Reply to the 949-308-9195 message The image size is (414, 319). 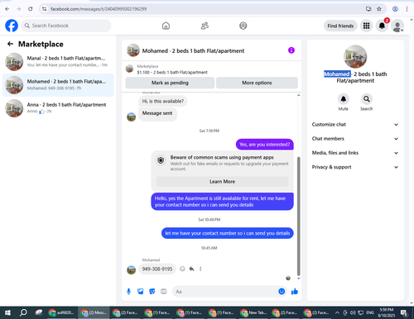[191, 269]
